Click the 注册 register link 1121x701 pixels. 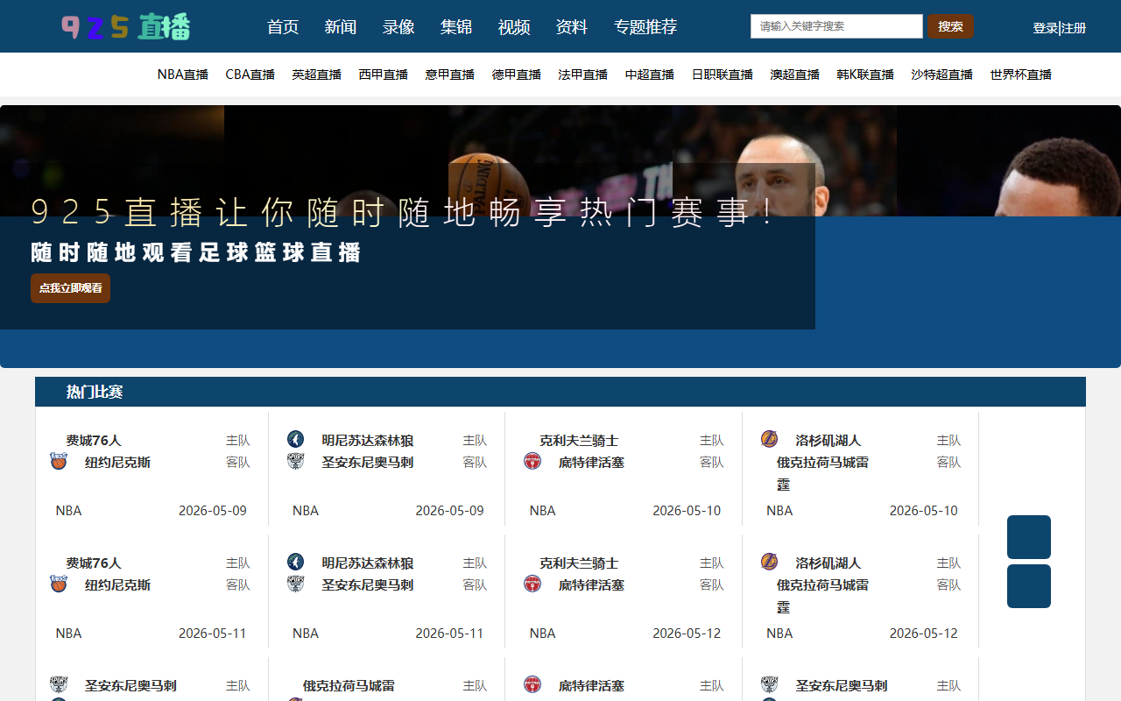tap(1074, 28)
